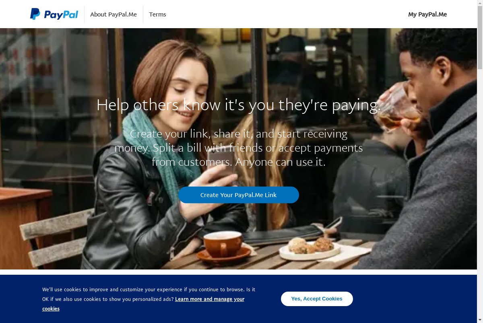The height and width of the screenshot is (323, 483).
Task: Click the cookie notice text We'll use cookies
Action: pos(149,299)
